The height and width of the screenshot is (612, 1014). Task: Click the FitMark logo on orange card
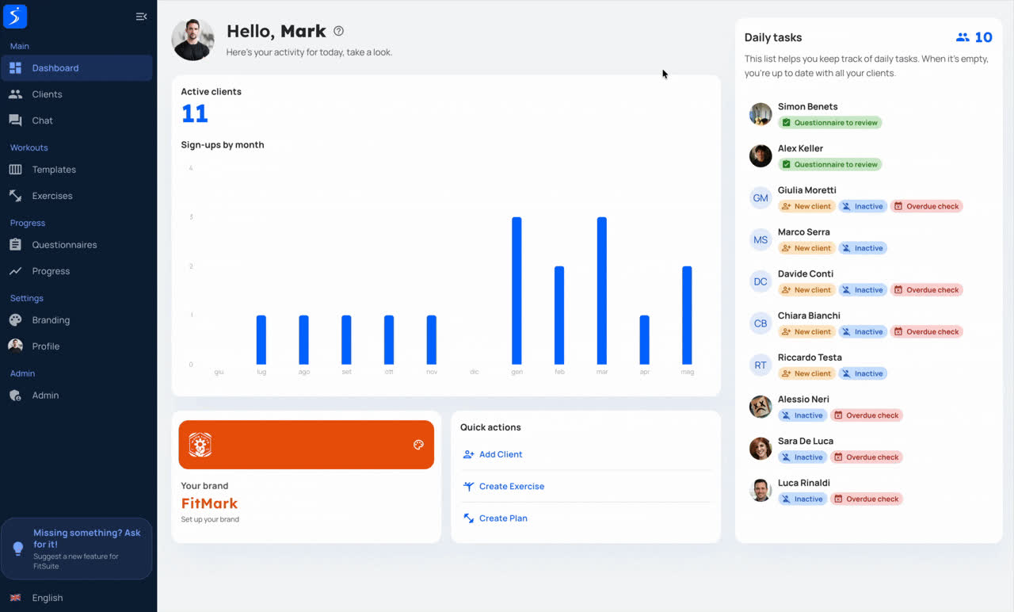[x=200, y=445]
